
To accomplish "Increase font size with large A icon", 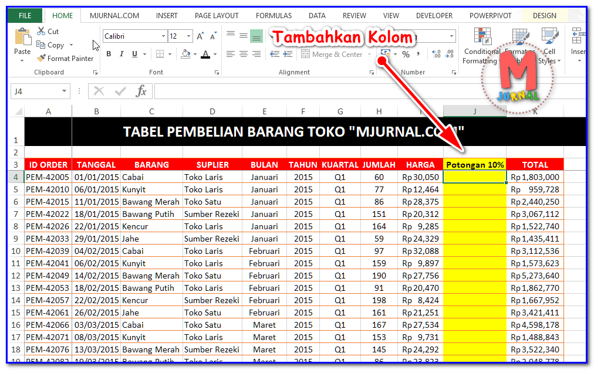I will coord(200,36).
